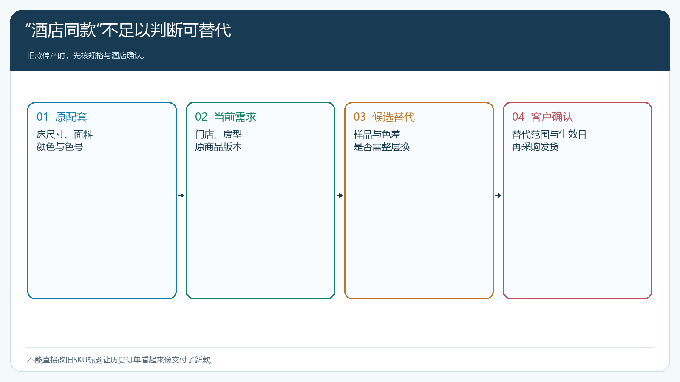Click the arrow between steps 01 and 02
The height and width of the screenshot is (382, 680).
181,196
